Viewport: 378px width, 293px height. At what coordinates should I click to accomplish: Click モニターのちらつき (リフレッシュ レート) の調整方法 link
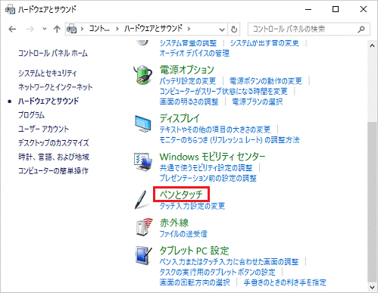230,140
